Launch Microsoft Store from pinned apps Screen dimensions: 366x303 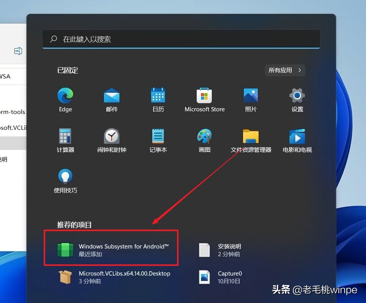204,100
